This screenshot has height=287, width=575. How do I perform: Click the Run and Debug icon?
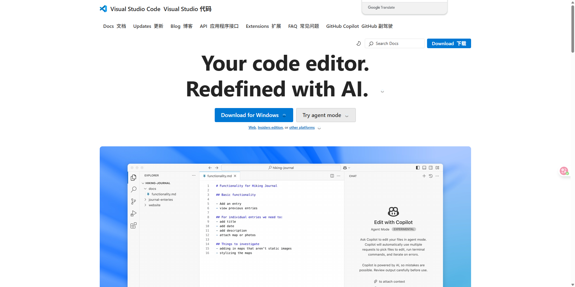coord(134,213)
